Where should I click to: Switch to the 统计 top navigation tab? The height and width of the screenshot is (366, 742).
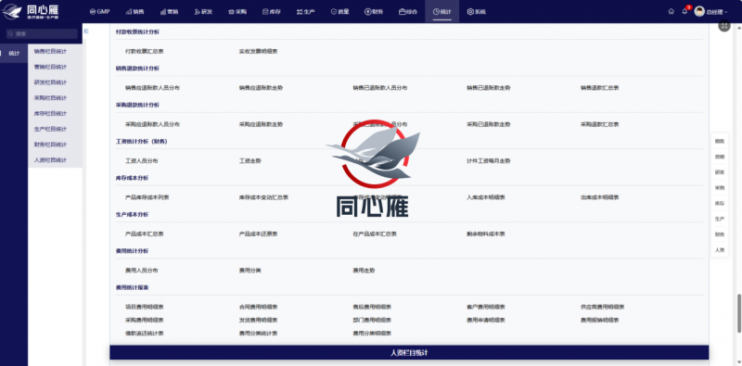(442, 11)
